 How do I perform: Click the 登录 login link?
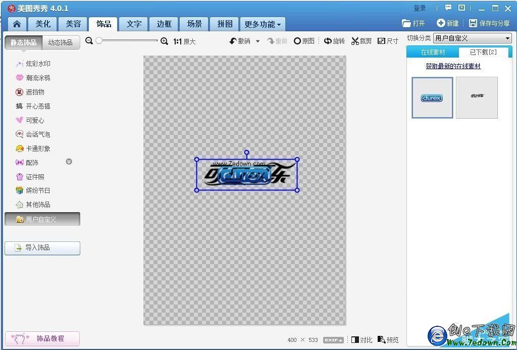coord(420,8)
